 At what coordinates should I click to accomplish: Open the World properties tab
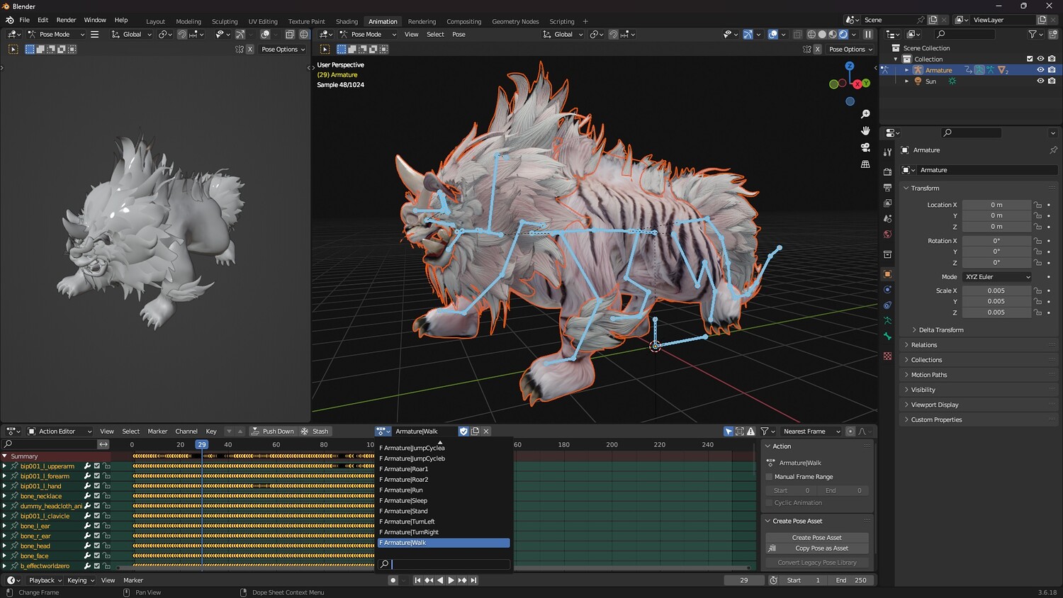[x=887, y=234]
